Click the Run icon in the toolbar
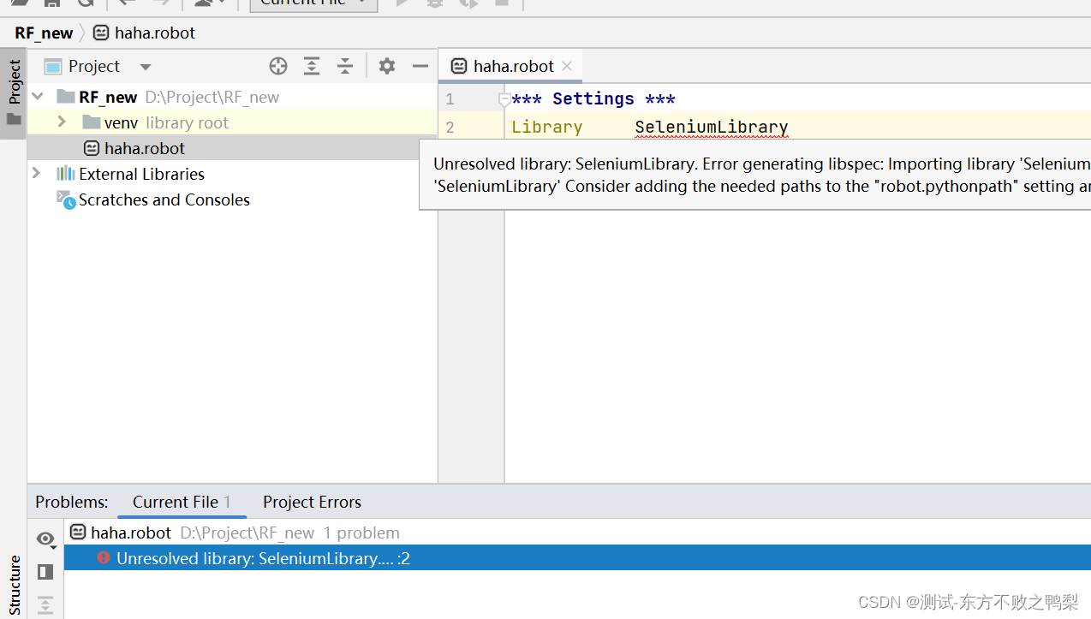The image size is (1091, 619). 402,4
